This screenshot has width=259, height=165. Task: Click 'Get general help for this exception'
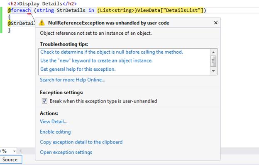[78, 69]
